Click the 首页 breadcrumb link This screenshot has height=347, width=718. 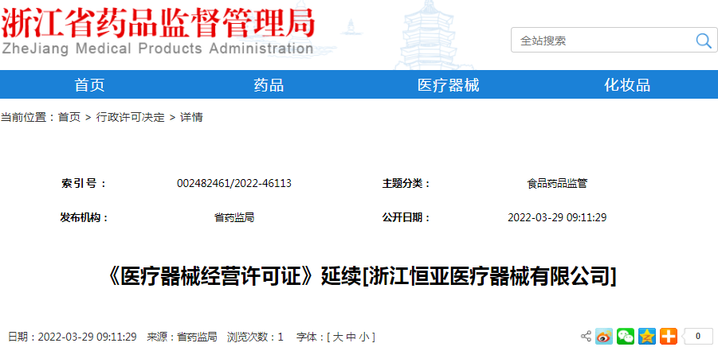tap(69, 118)
